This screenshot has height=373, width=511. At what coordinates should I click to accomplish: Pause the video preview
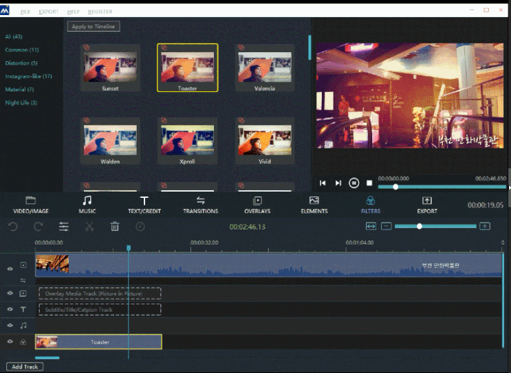coord(354,183)
